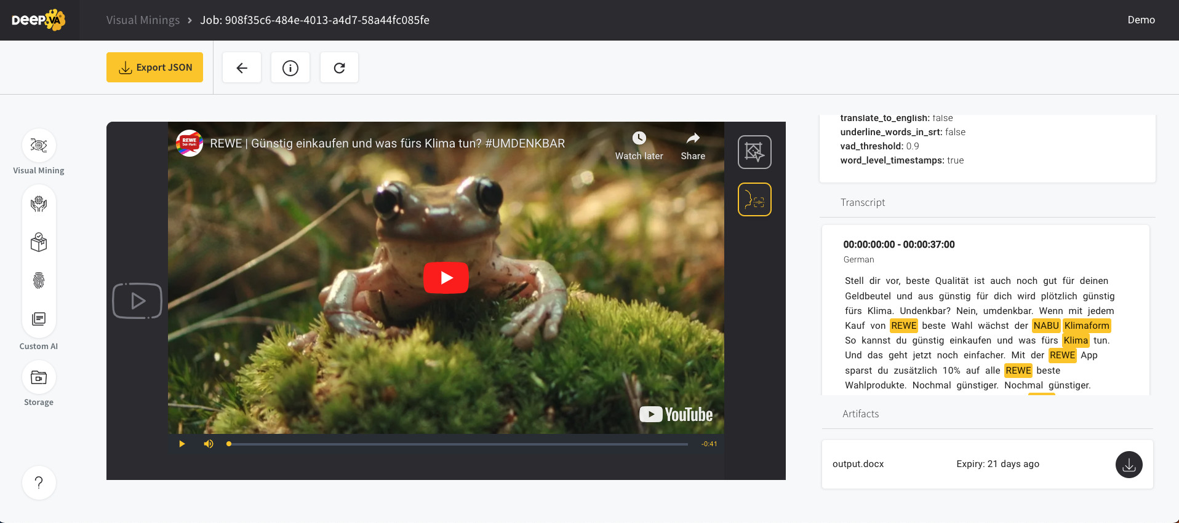Click the job ID in the breadcrumb

tap(314, 20)
